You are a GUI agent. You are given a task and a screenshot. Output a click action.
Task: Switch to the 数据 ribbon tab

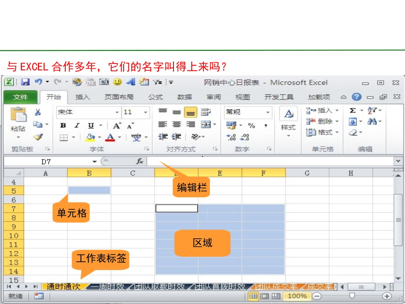click(185, 97)
